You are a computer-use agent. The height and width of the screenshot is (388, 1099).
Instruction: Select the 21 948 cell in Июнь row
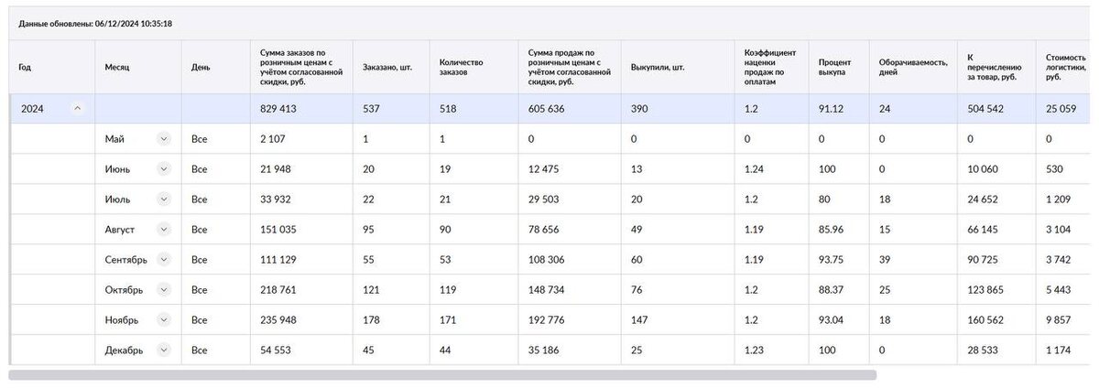click(301, 168)
